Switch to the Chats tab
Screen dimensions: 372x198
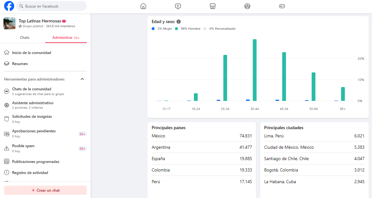(x=25, y=38)
